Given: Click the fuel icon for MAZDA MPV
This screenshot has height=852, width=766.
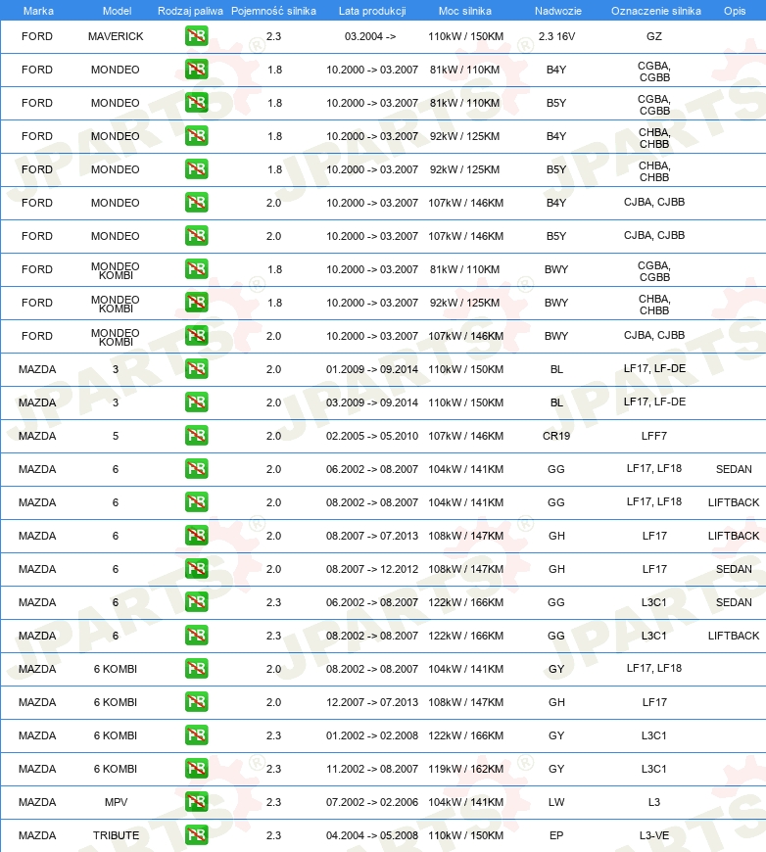Looking at the screenshot, I should pos(196,802).
